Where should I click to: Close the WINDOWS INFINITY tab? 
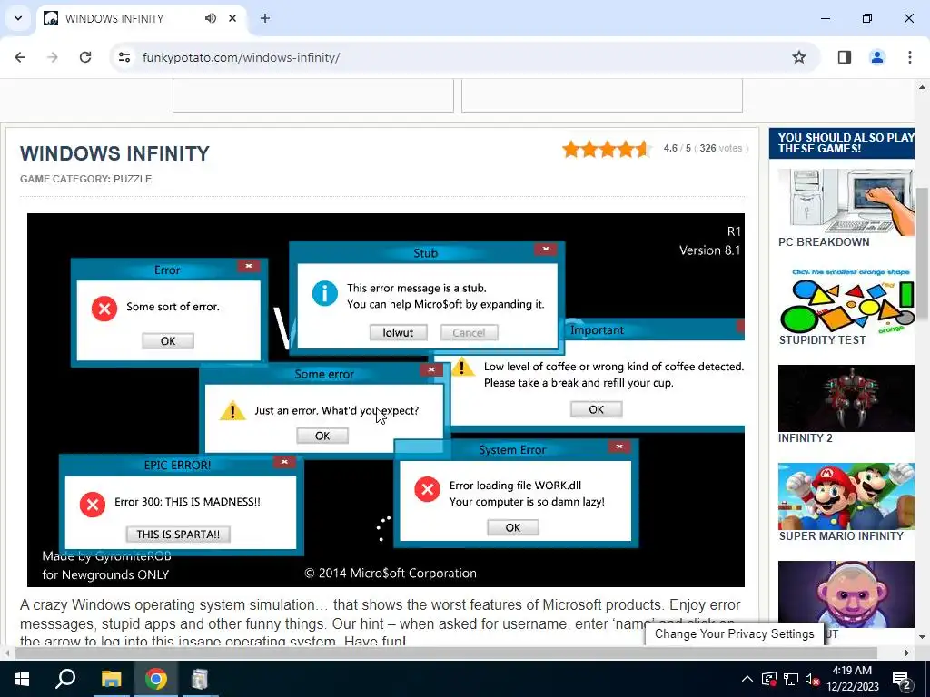click(232, 18)
